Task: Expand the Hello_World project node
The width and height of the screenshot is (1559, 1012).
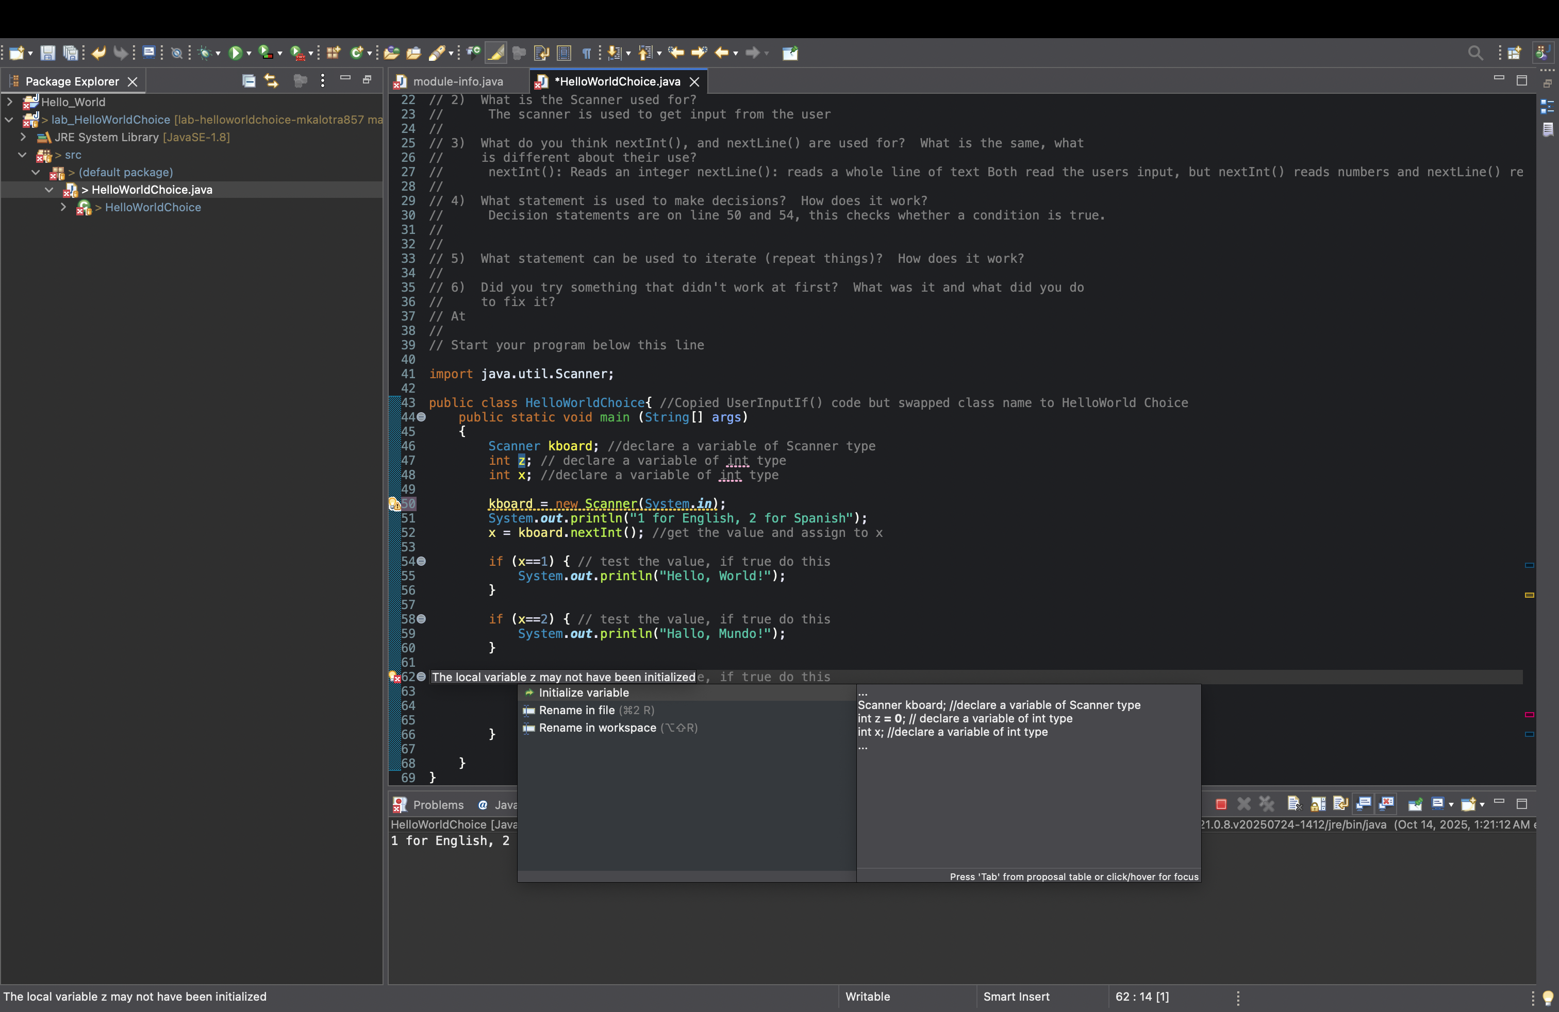Action: click(10, 102)
